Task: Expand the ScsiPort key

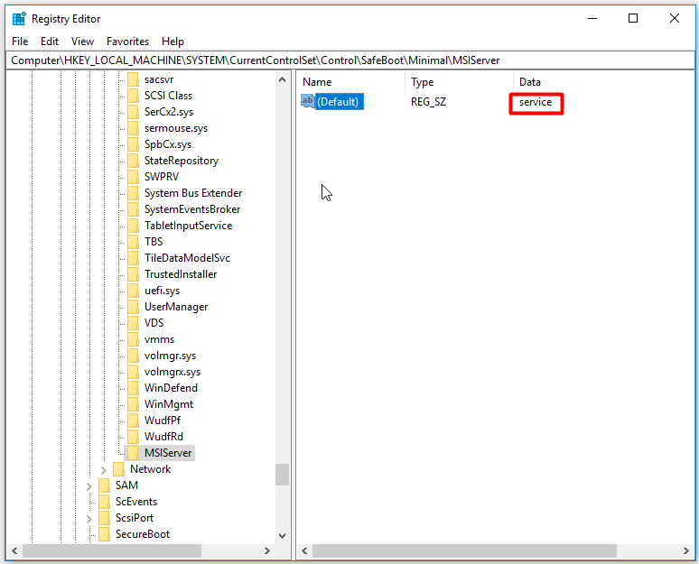Action: 89,519
